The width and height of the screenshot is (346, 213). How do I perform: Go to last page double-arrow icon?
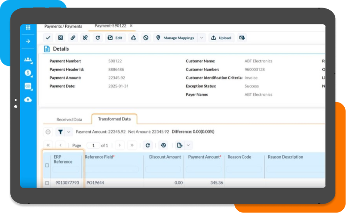pos(132,145)
